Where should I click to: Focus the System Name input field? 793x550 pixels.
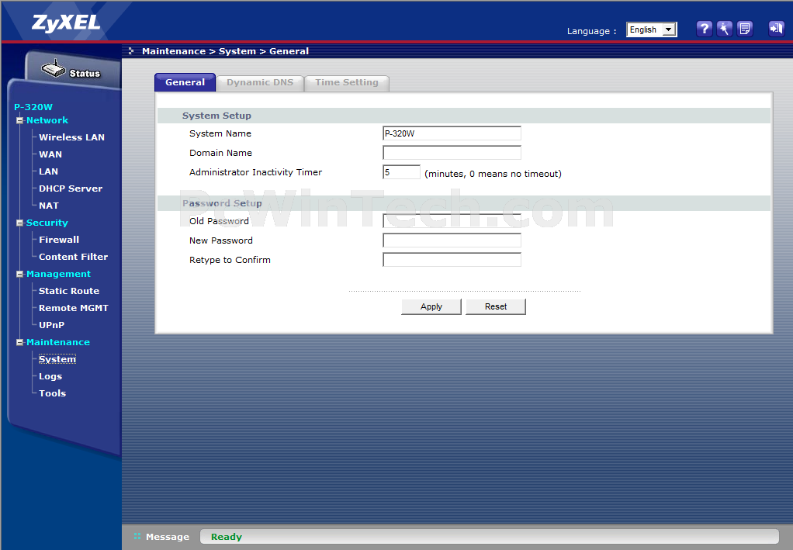[452, 133]
